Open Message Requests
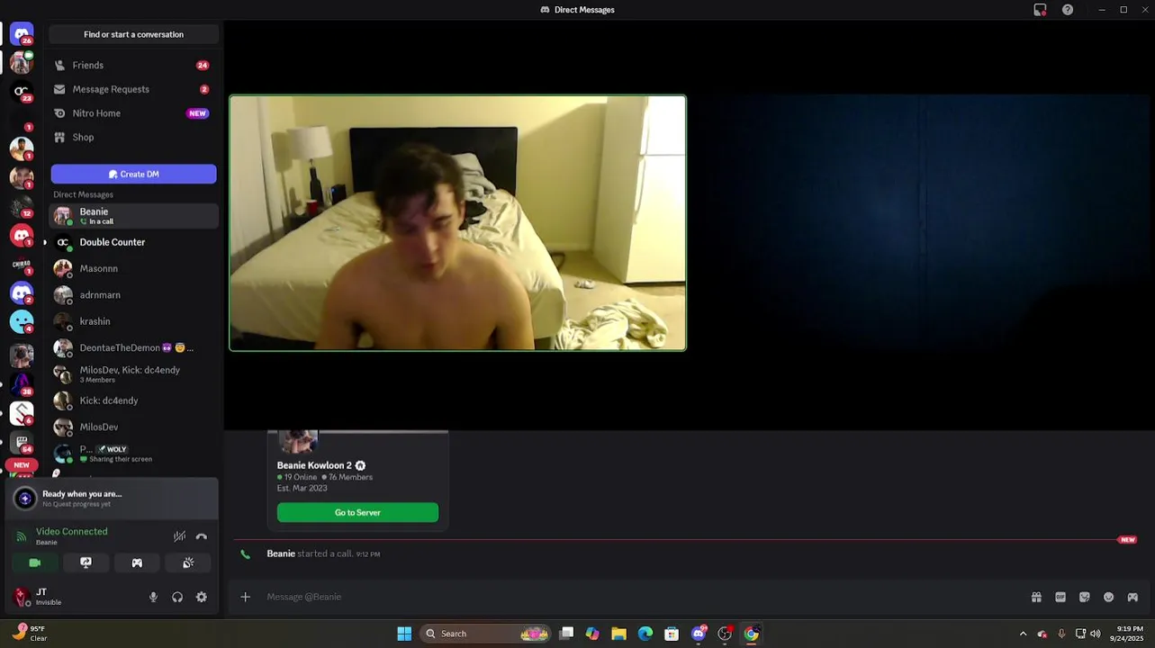The height and width of the screenshot is (648, 1155). [133, 89]
